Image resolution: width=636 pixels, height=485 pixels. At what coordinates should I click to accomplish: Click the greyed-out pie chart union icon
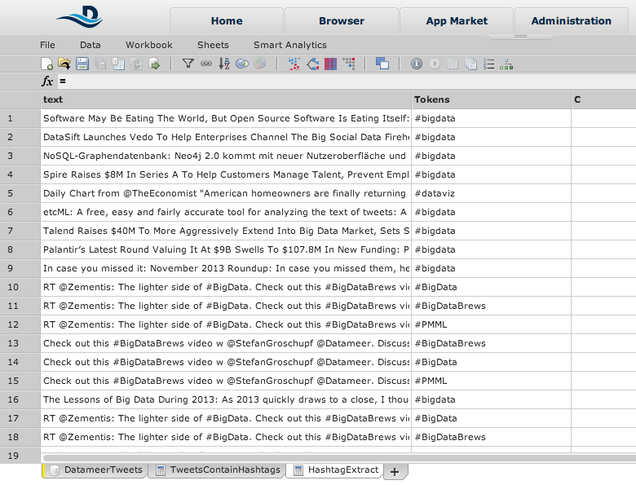tap(259, 64)
